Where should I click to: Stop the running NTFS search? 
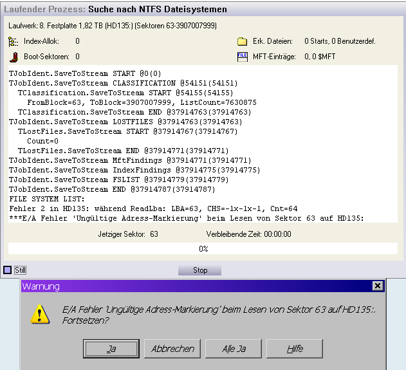click(199, 270)
